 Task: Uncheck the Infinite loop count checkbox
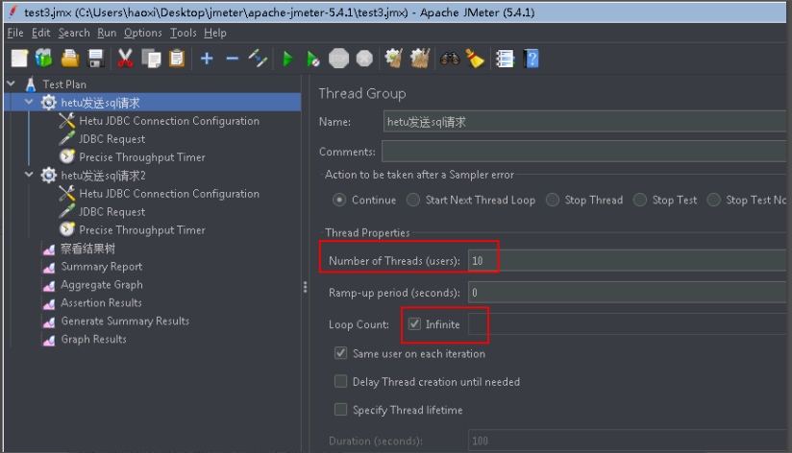coord(414,323)
